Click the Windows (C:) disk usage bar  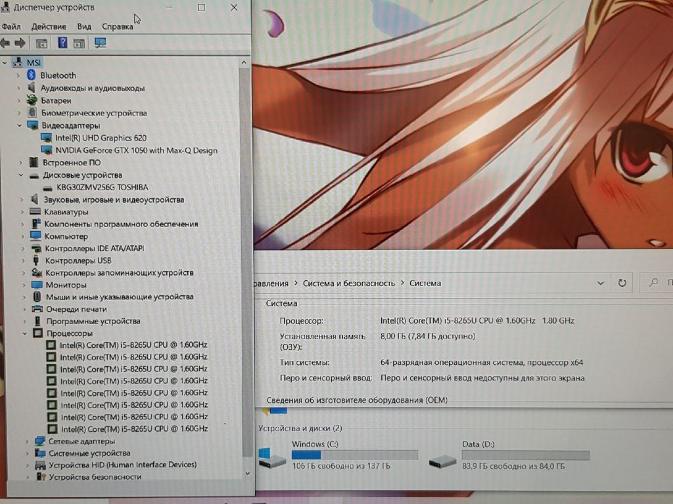pyautogui.click(x=354, y=455)
